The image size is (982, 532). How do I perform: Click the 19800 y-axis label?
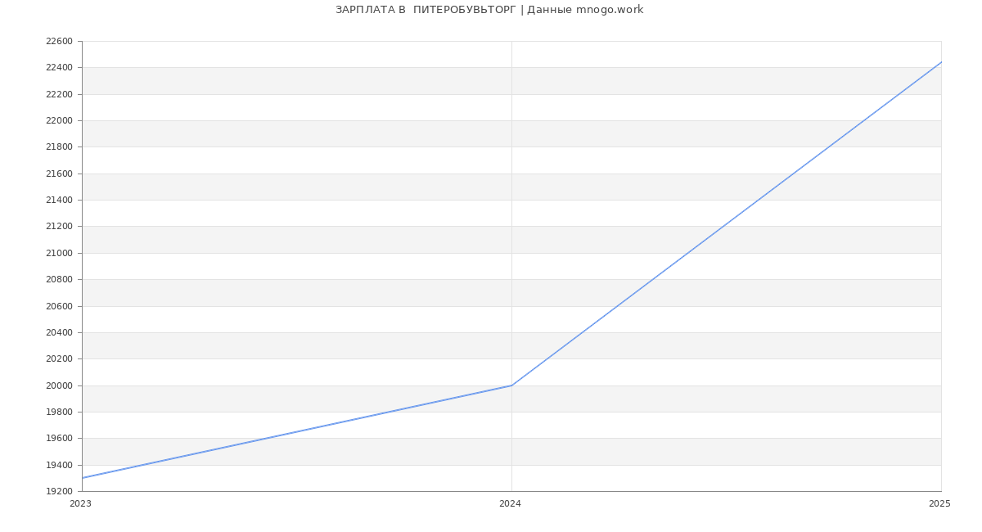click(x=61, y=412)
